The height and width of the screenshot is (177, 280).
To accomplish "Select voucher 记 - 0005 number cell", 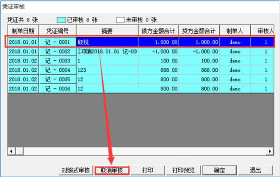I will 58,79.
